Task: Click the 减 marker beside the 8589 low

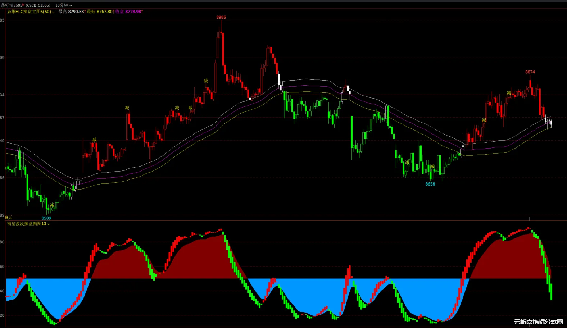Action: (53, 205)
